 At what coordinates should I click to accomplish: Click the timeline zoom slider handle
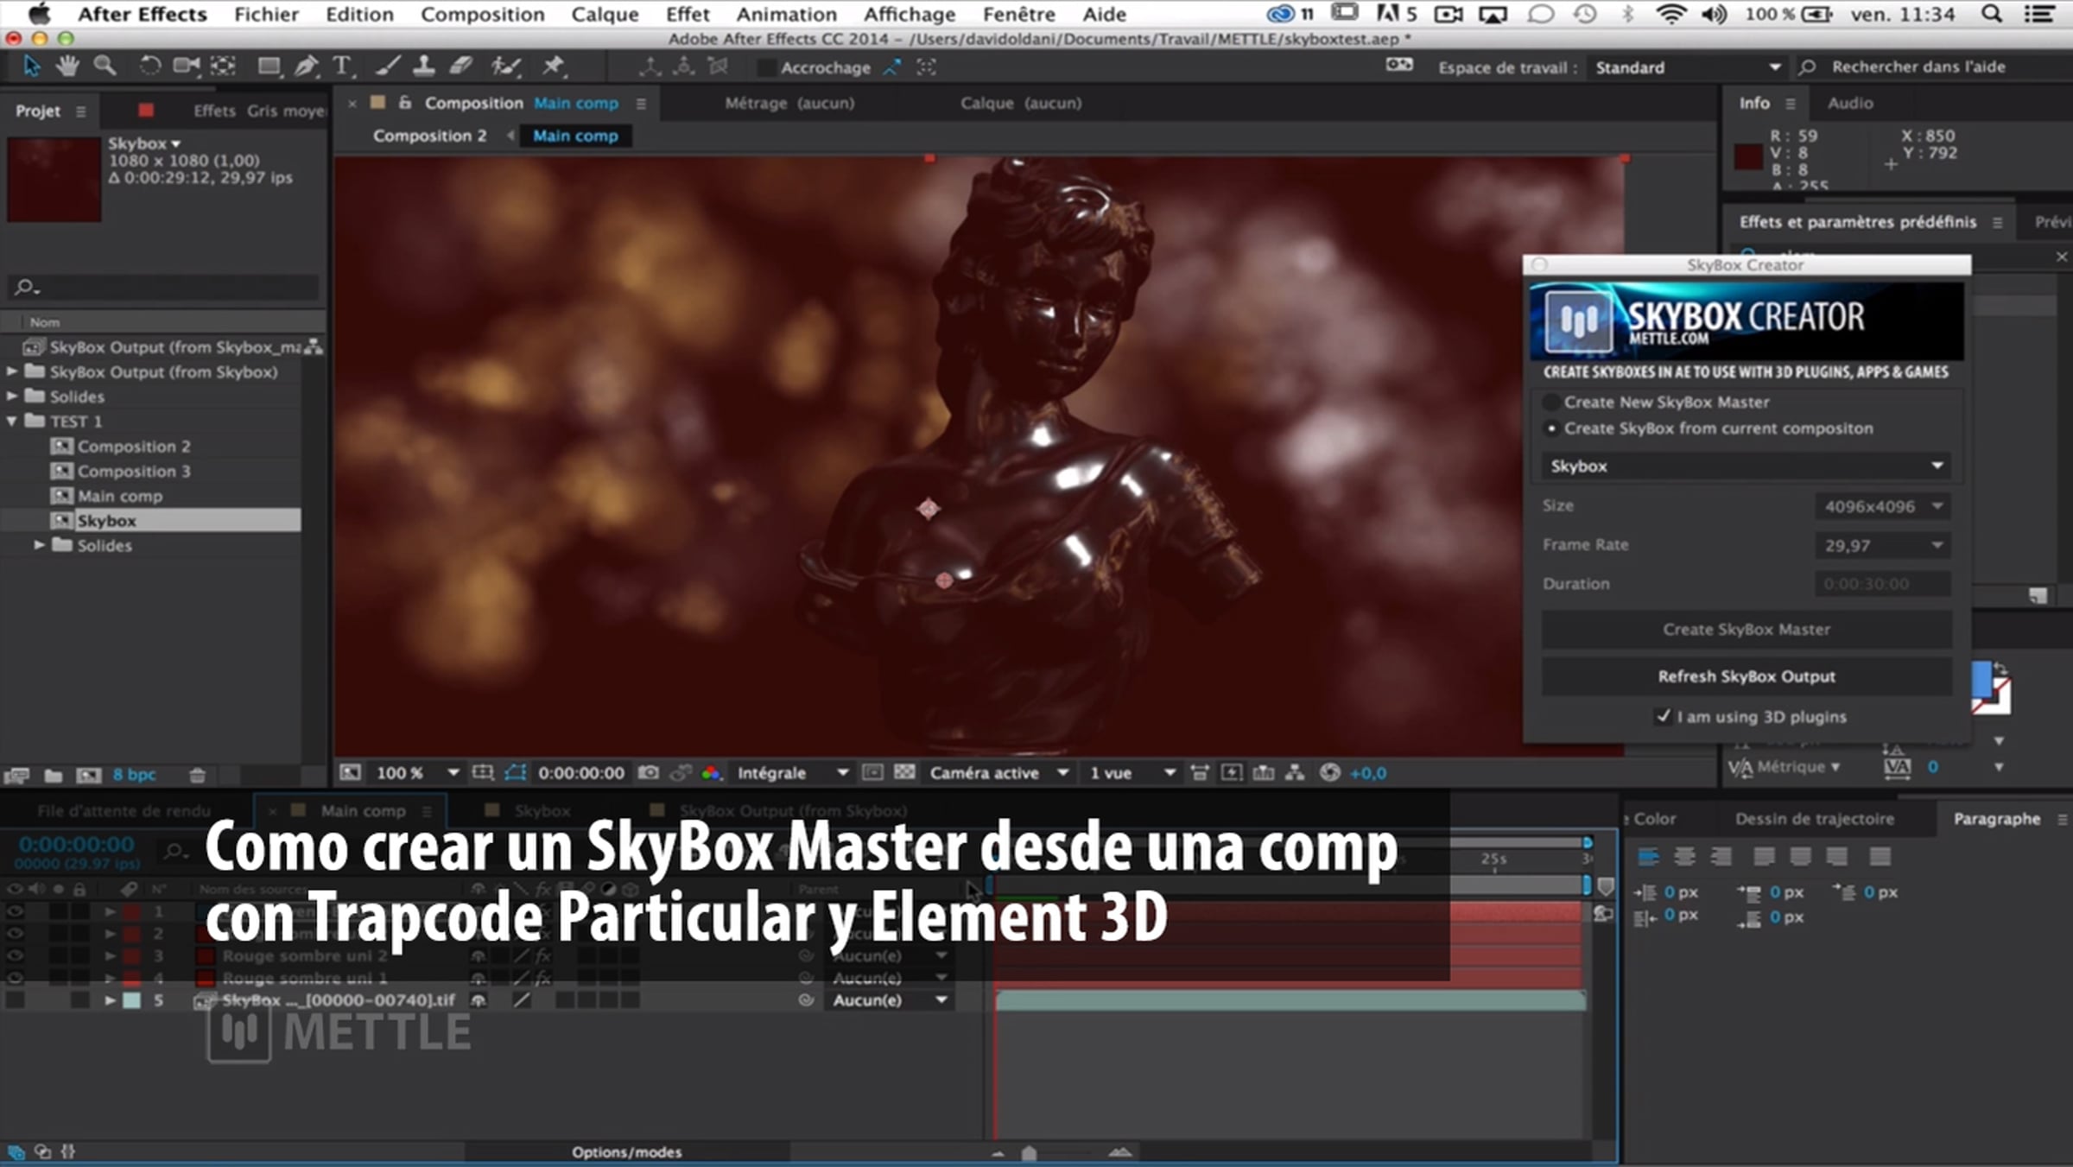(1029, 1152)
